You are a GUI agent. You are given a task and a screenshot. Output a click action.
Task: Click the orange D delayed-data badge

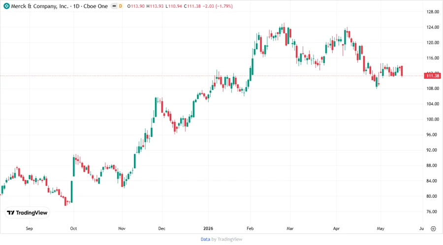click(121, 6)
